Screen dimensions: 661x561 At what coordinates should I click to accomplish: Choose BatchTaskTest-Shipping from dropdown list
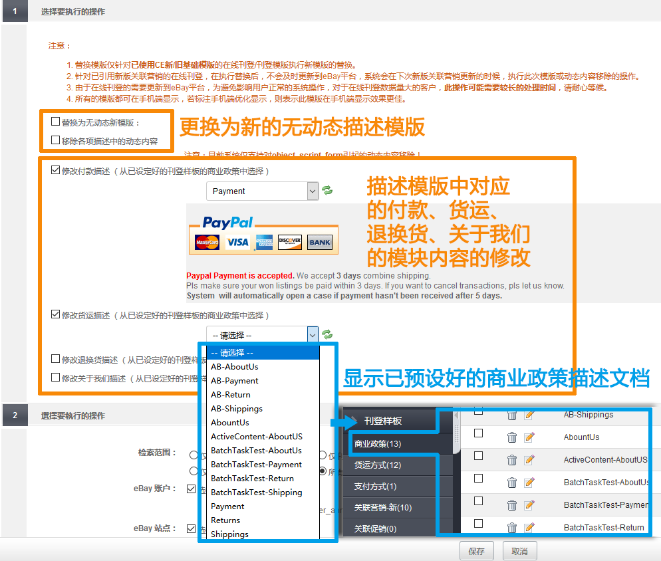(x=263, y=493)
